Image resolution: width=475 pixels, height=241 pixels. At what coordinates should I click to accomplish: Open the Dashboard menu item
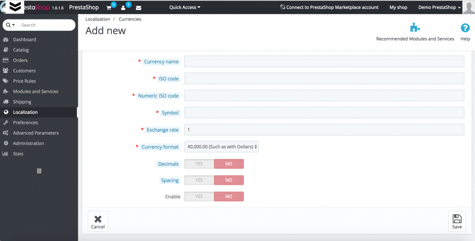click(25, 40)
